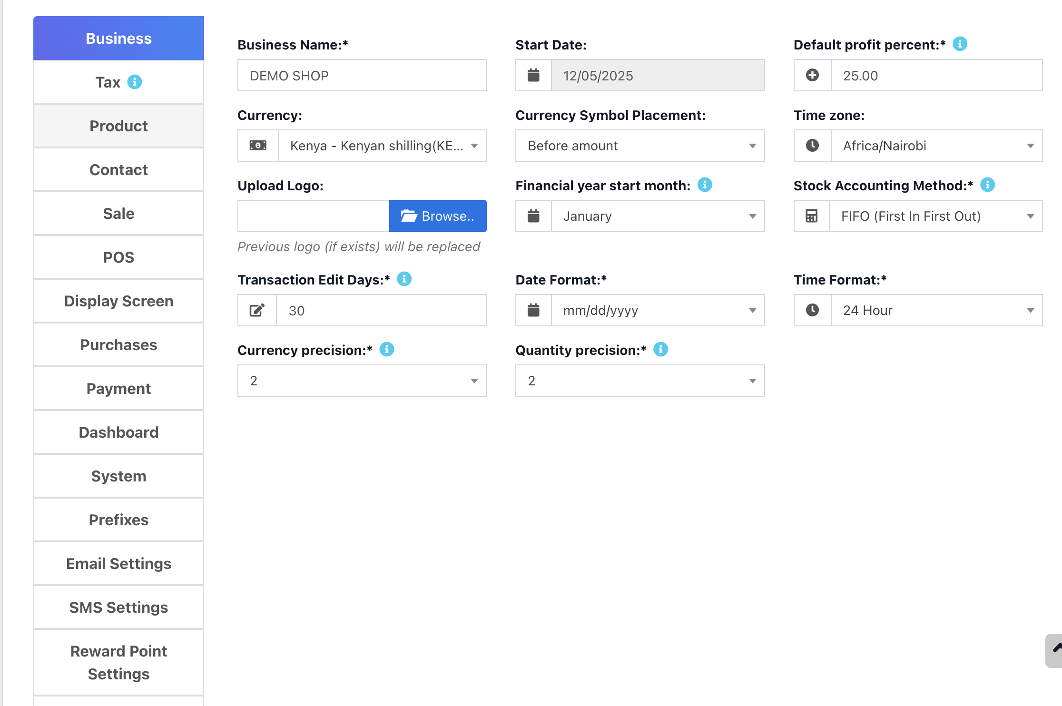Image resolution: width=1062 pixels, height=706 pixels.
Task: Click Transaction Edit Days info icon
Action: pyautogui.click(x=404, y=279)
